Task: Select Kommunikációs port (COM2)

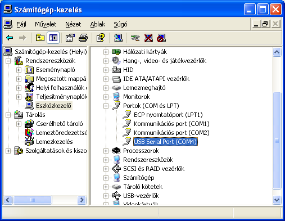Action: [x=171, y=133]
